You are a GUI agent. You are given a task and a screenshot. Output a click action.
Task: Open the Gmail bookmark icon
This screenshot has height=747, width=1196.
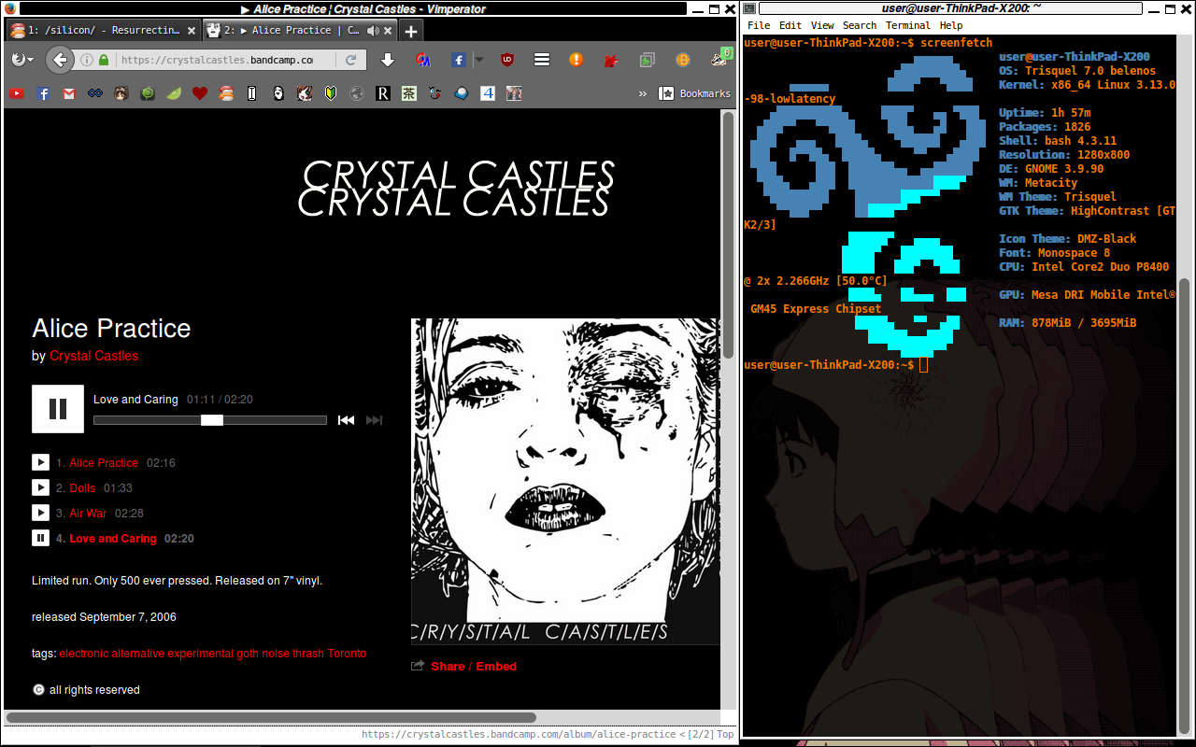(69, 93)
